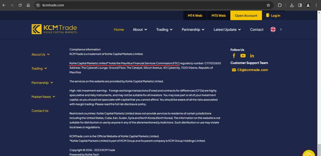
Task: Open KCM Trade YouTube channel icon
Action: (243, 55)
